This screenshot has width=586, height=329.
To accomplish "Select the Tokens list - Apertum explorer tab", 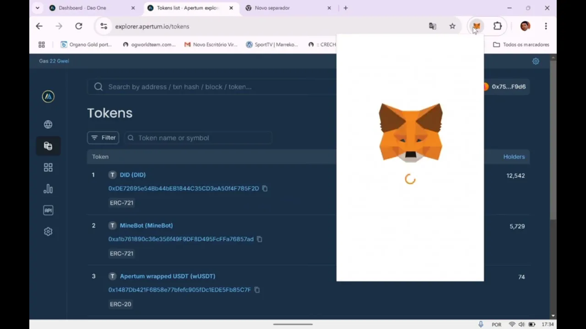I will coord(188,8).
